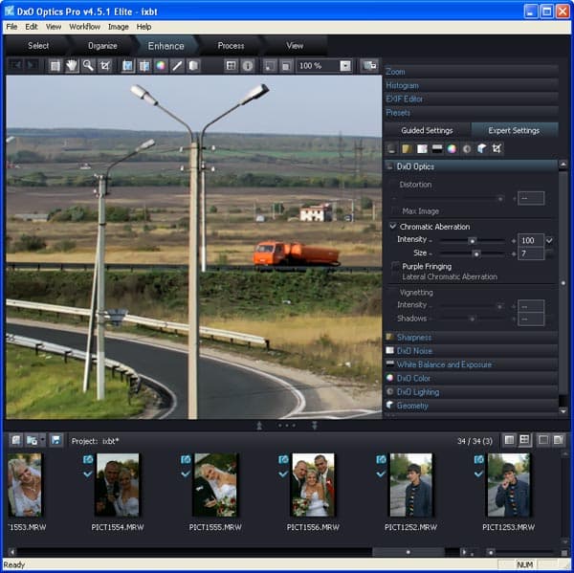This screenshot has height=573, width=574.
Task: Toggle the Vignetting correction checkbox
Action: coord(394,293)
